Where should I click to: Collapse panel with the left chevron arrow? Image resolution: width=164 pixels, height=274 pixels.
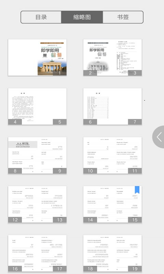159,137
